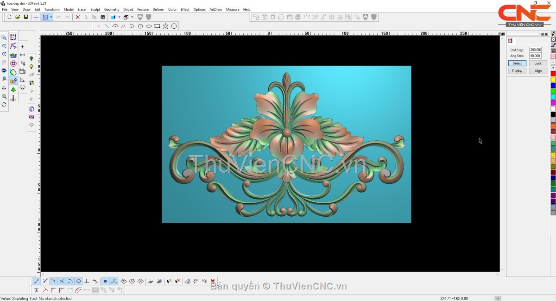Screen dimensions: 556x301
Task: Click the horizontal dimension measure icon
Action: pos(22,55)
